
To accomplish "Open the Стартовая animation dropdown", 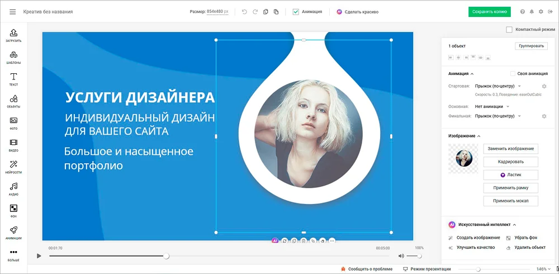I will 498,86.
